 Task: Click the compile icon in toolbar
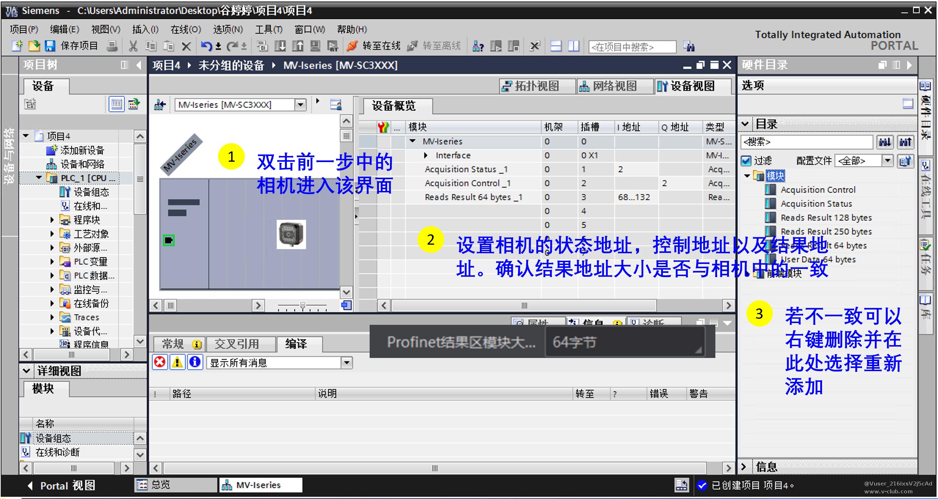click(262, 46)
